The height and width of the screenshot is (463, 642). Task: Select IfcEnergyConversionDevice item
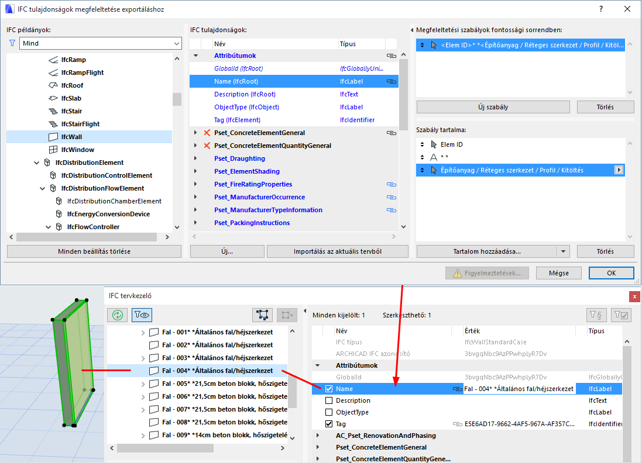click(x=108, y=214)
